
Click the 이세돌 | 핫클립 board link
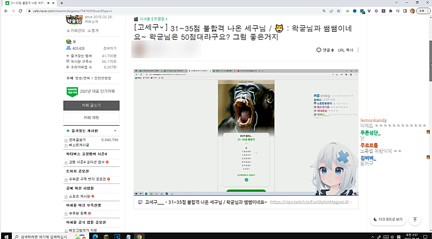click(x=152, y=18)
